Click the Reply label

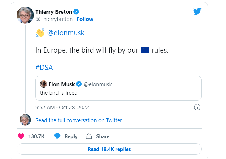tap(71, 136)
